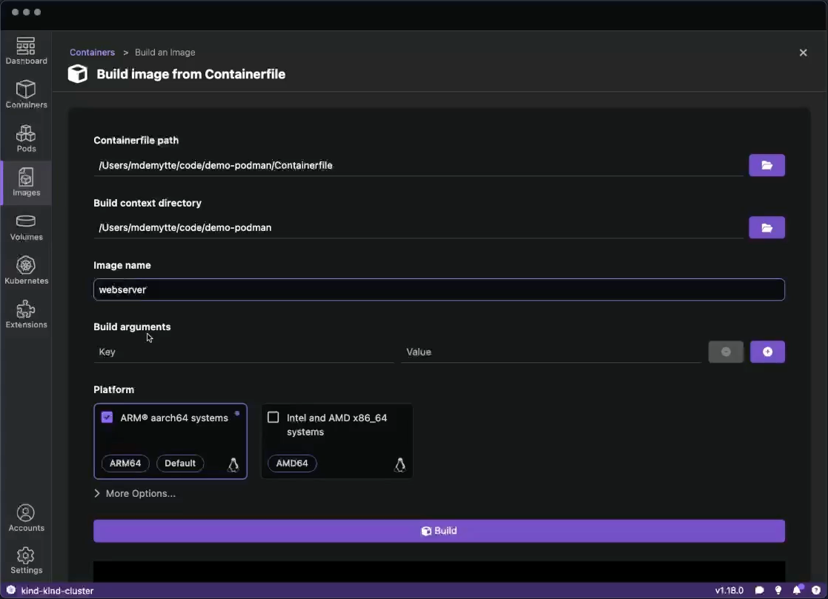The image size is (828, 599).
Task: Go back via the Containers breadcrumb
Action: [92, 52]
